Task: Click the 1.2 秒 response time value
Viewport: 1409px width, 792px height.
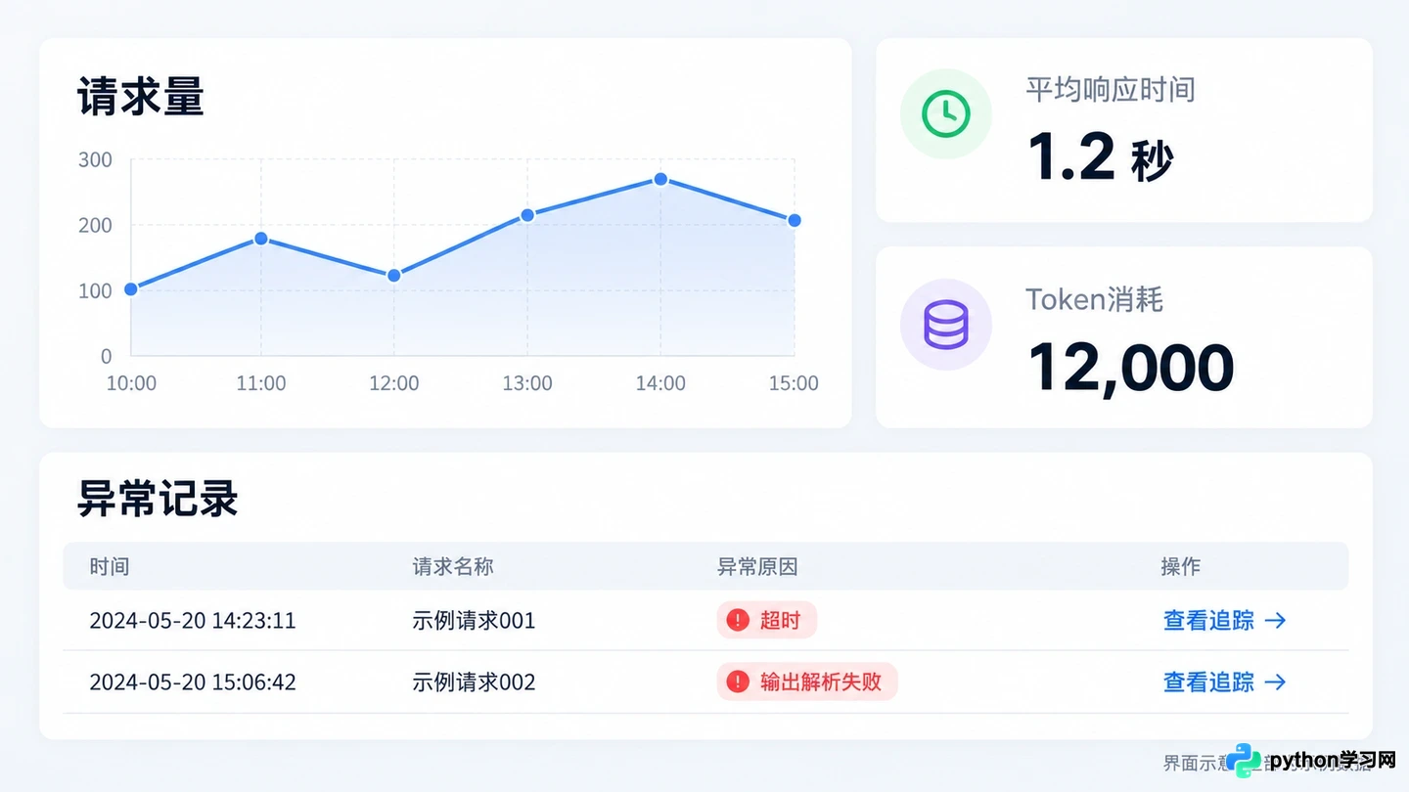Action: pyautogui.click(x=1101, y=156)
